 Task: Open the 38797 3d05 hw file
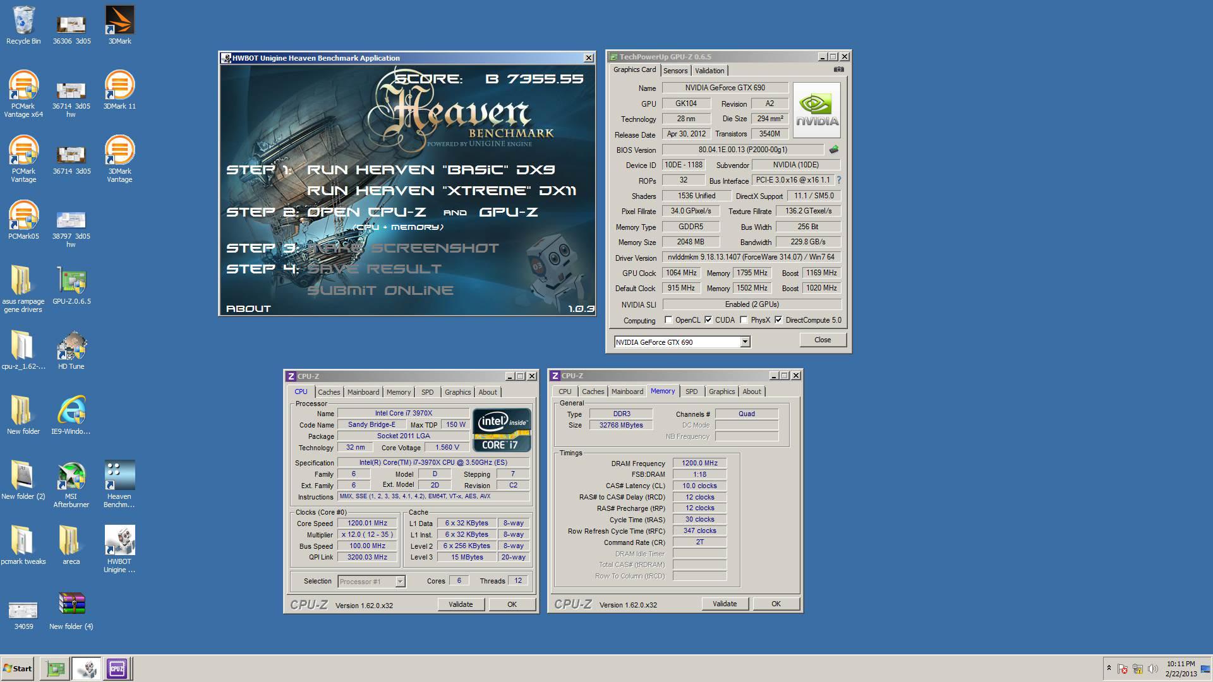click(x=71, y=224)
